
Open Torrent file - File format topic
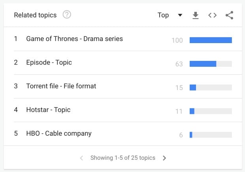(x=61, y=86)
